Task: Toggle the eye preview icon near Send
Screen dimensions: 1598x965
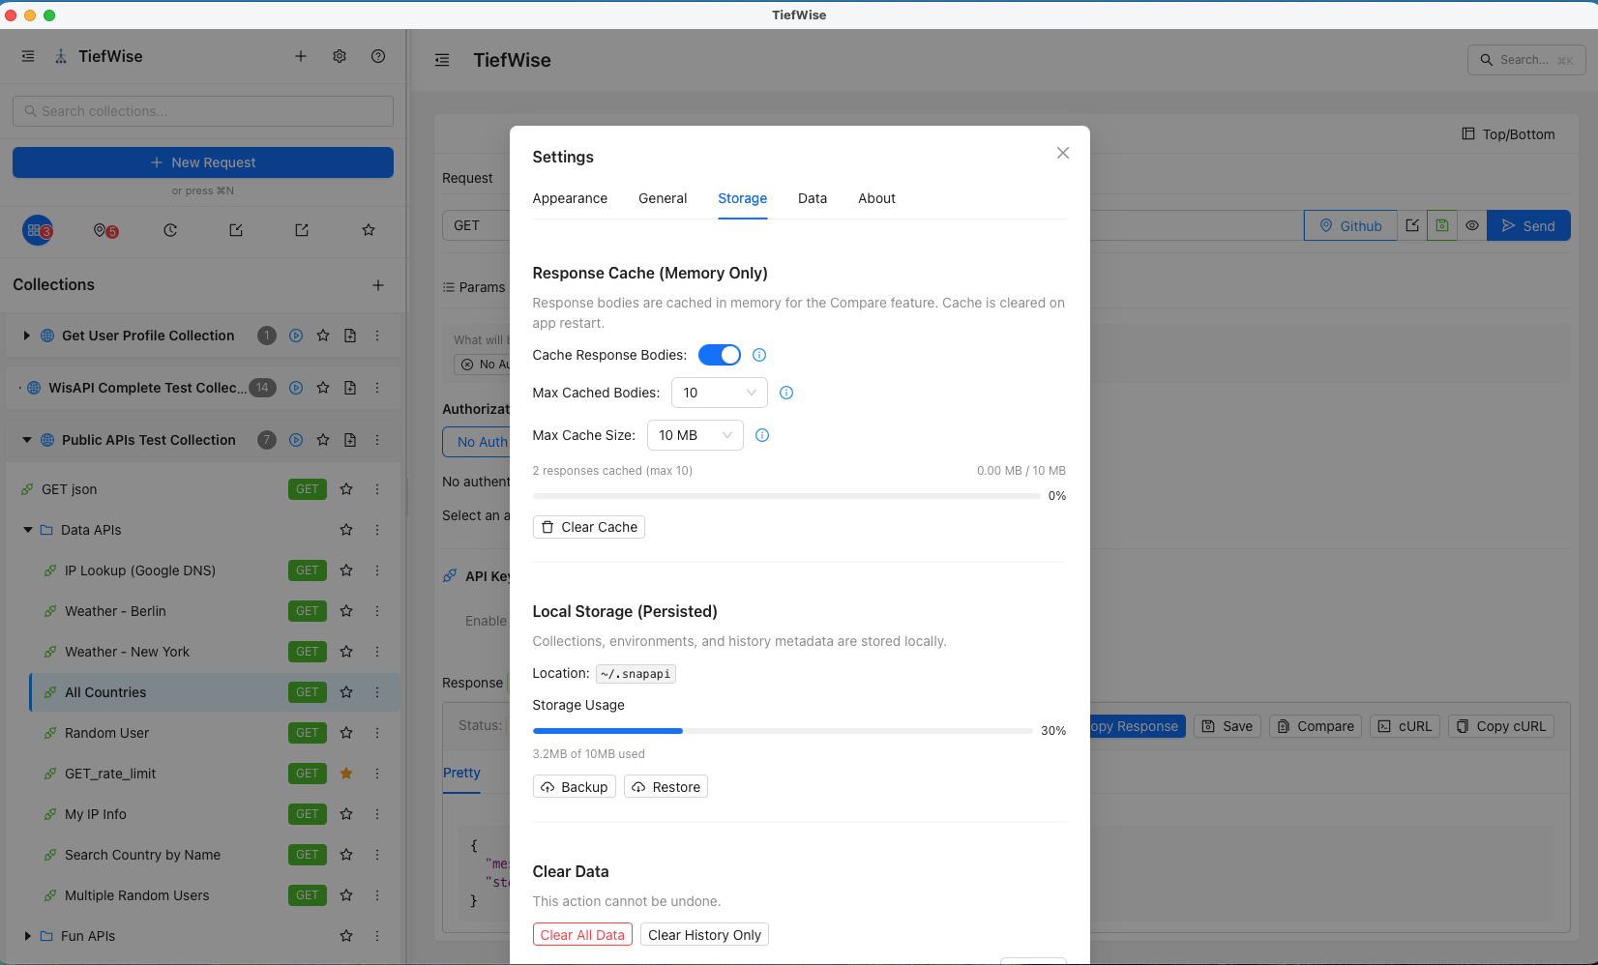Action: point(1472,225)
